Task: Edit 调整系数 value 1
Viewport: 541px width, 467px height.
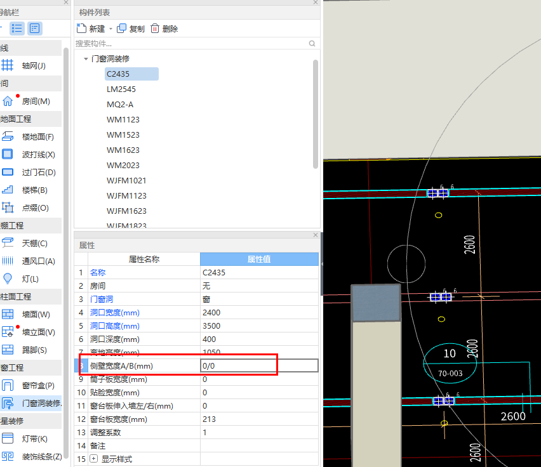Action: [x=259, y=432]
